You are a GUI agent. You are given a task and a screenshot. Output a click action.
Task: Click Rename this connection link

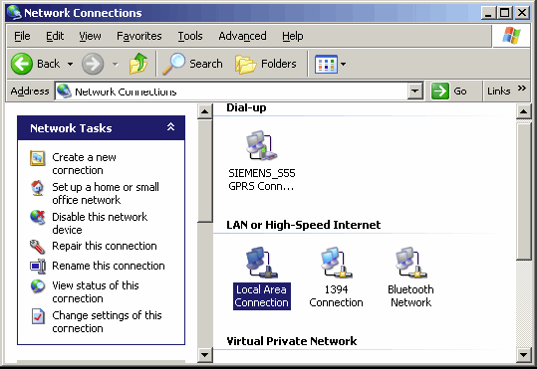109,266
